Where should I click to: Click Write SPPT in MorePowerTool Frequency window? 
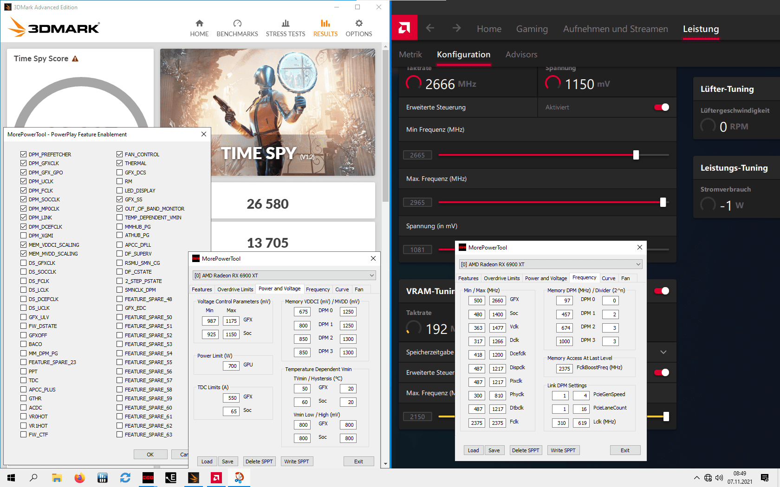pyautogui.click(x=563, y=450)
